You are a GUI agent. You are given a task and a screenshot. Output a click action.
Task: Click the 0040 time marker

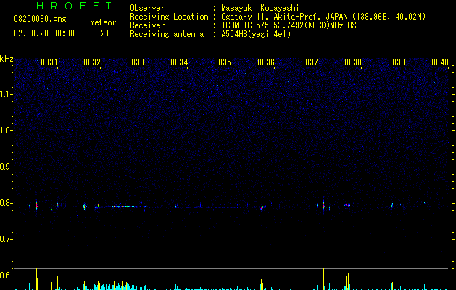[440, 62]
